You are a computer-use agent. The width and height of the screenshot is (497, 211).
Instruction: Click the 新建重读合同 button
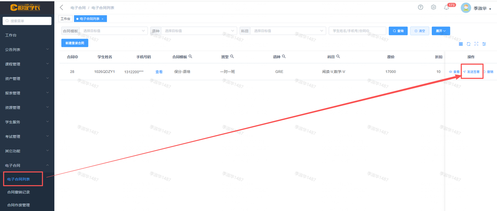(75, 43)
